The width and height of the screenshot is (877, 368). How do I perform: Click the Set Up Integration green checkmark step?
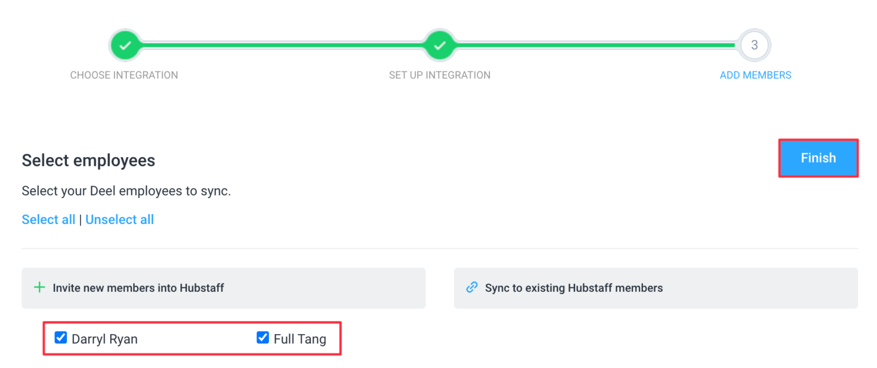click(439, 45)
